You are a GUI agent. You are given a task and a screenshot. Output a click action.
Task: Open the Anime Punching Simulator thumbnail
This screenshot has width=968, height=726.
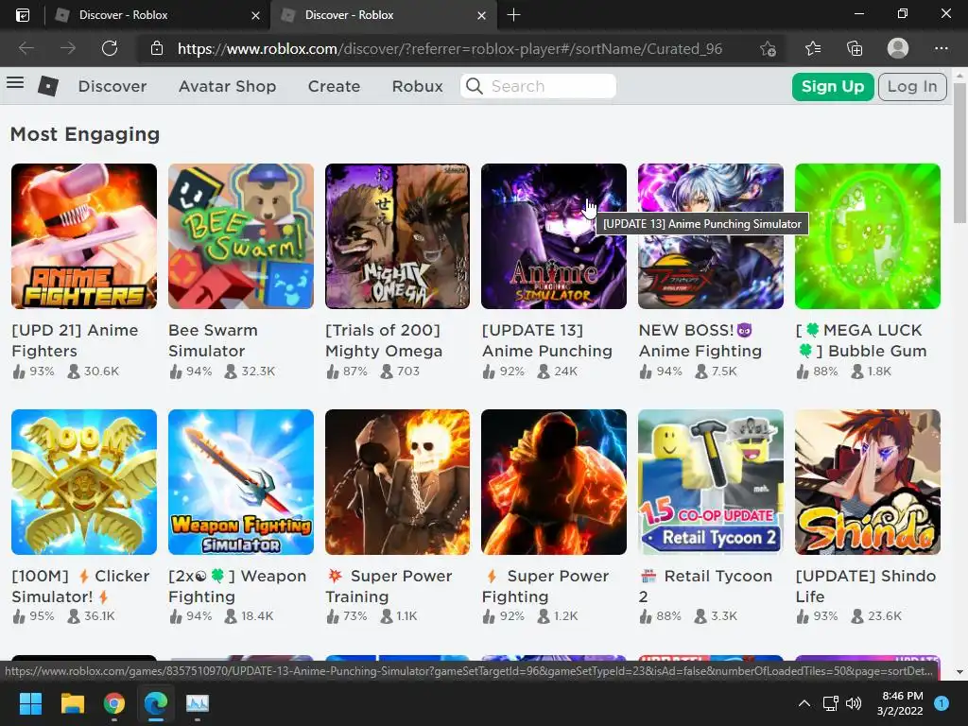click(554, 235)
